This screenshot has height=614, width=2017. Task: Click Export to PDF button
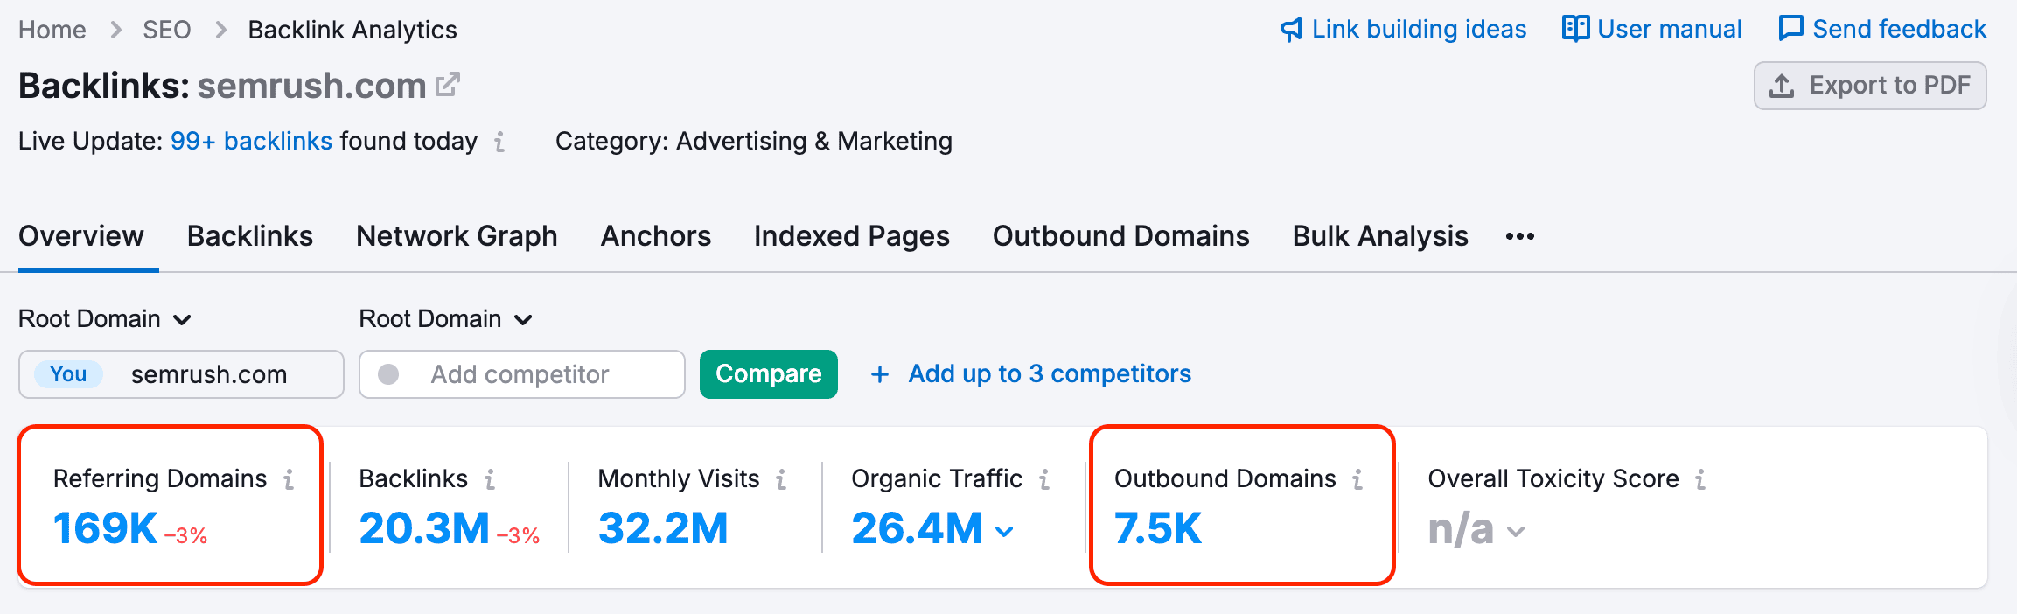[x=1870, y=86]
